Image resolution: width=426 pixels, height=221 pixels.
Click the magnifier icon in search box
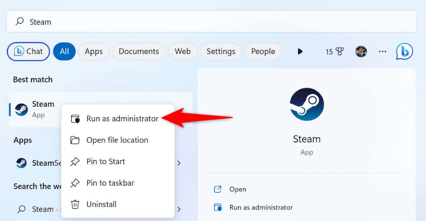coord(20,22)
